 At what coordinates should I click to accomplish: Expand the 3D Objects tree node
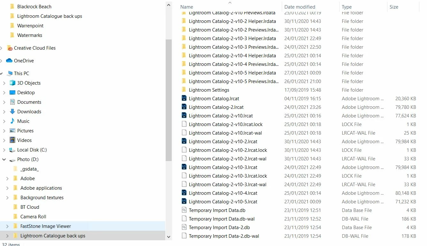[4, 83]
